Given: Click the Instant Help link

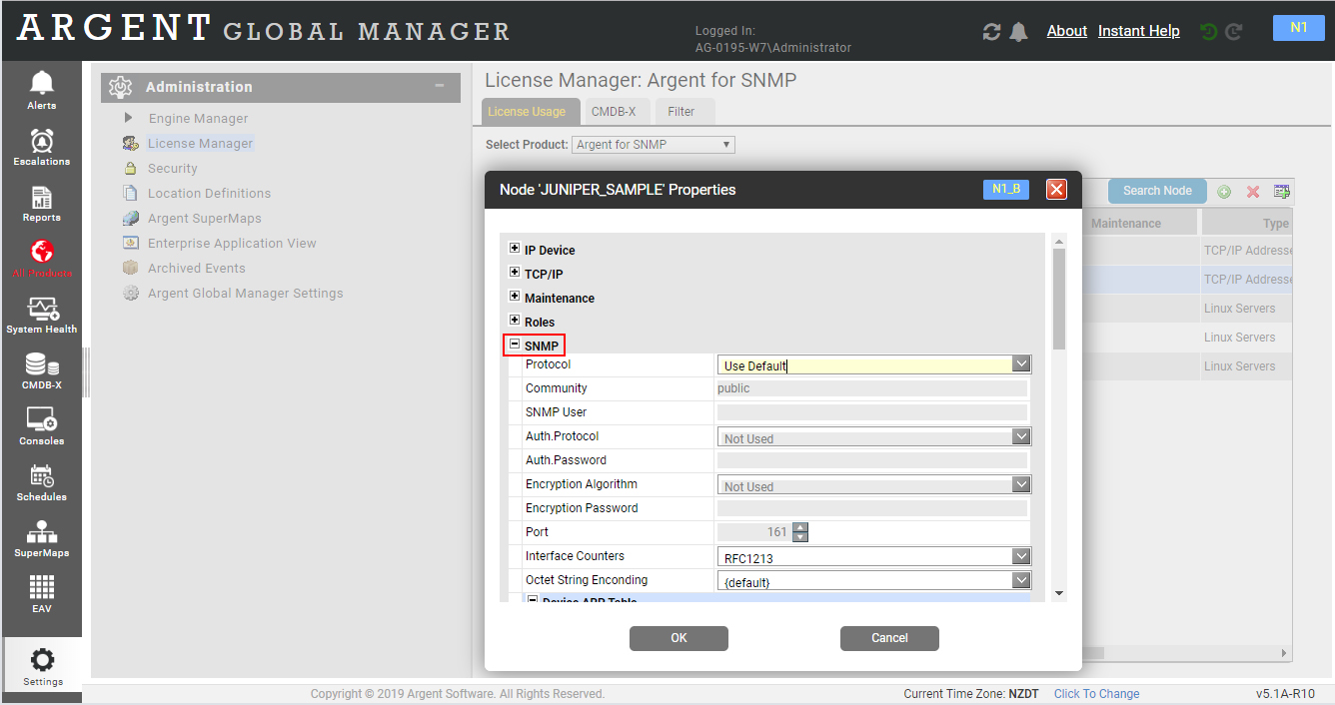Looking at the screenshot, I should coord(1138,31).
